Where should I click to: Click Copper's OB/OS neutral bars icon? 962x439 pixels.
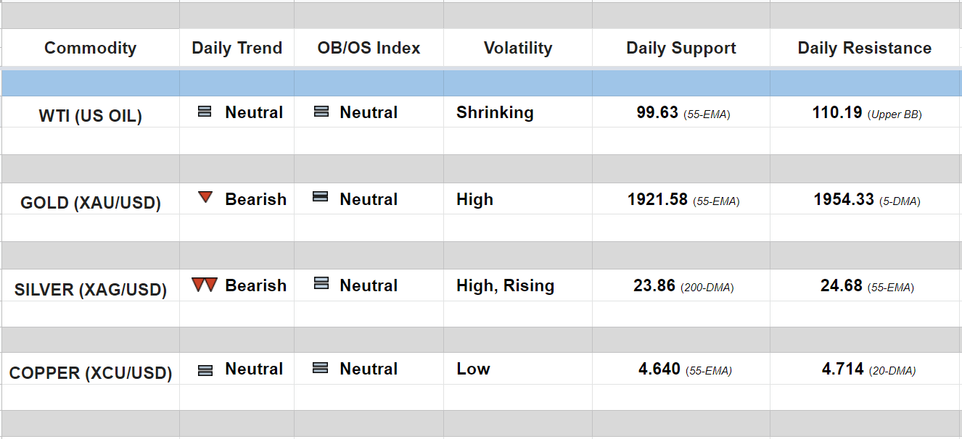click(x=320, y=368)
